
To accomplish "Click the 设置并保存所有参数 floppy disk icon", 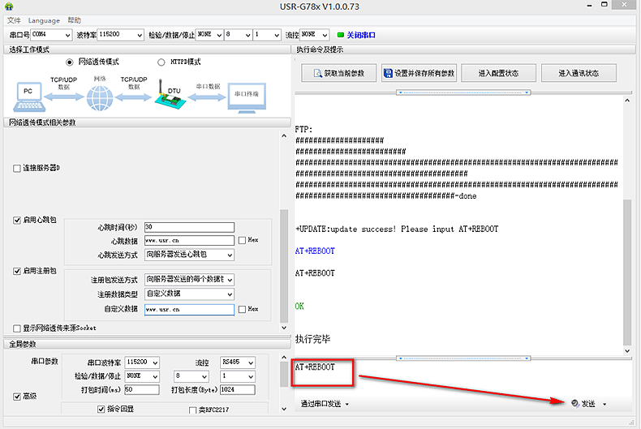I will click(x=389, y=73).
